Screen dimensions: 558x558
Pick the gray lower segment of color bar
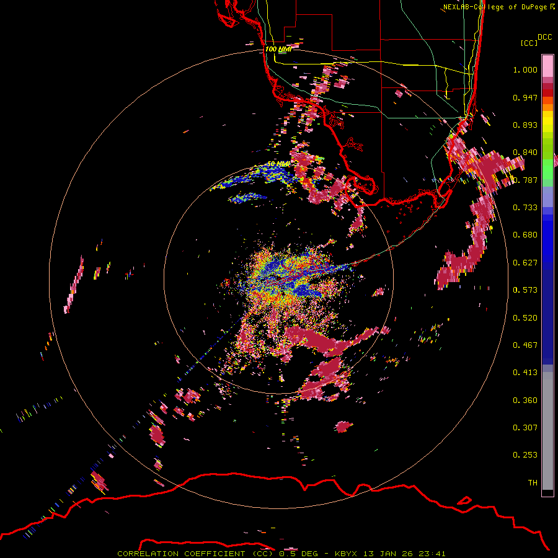[x=547, y=431]
